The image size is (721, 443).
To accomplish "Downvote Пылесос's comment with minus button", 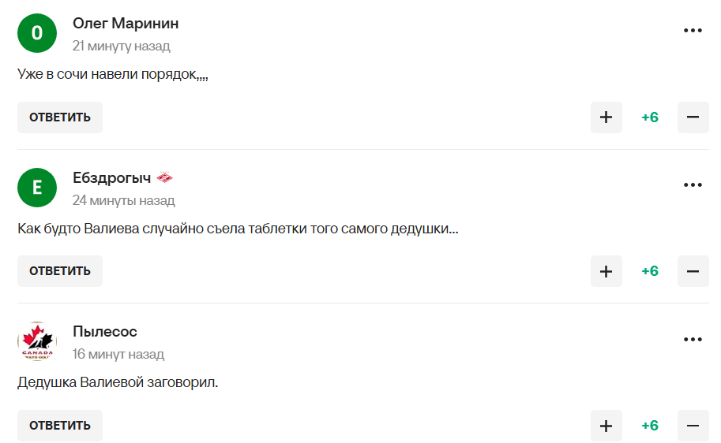I will click(693, 426).
